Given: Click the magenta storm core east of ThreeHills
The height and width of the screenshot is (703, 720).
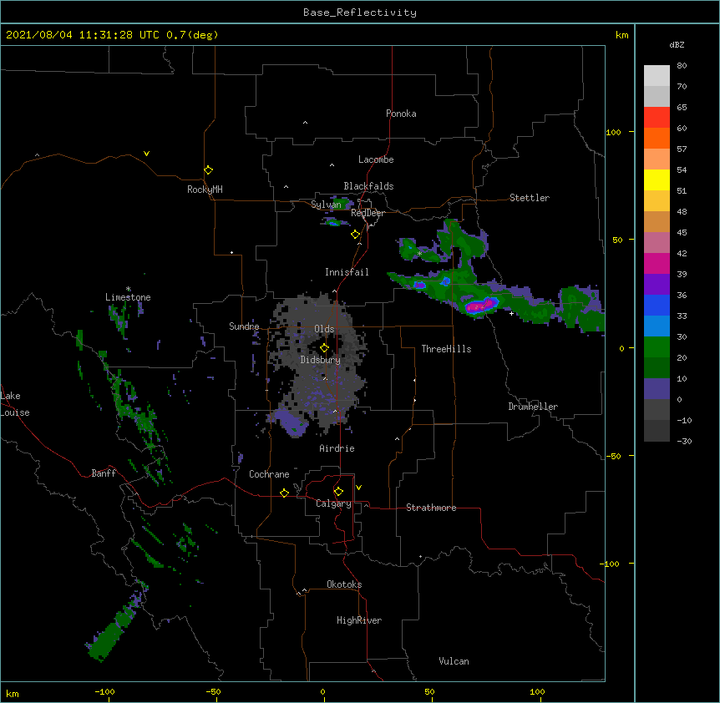Looking at the screenshot, I should [481, 306].
